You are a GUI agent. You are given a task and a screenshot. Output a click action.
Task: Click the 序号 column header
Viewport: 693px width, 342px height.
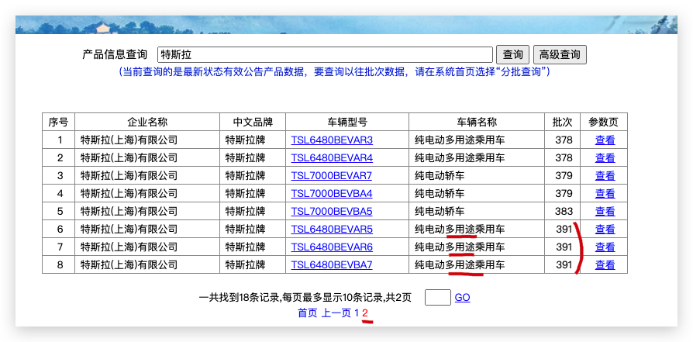click(x=58, y=122)
